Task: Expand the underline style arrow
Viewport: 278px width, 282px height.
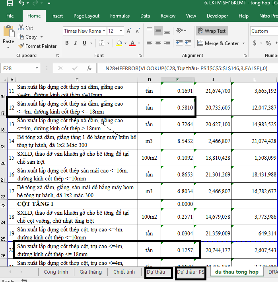Action: (x=91, y=43)
